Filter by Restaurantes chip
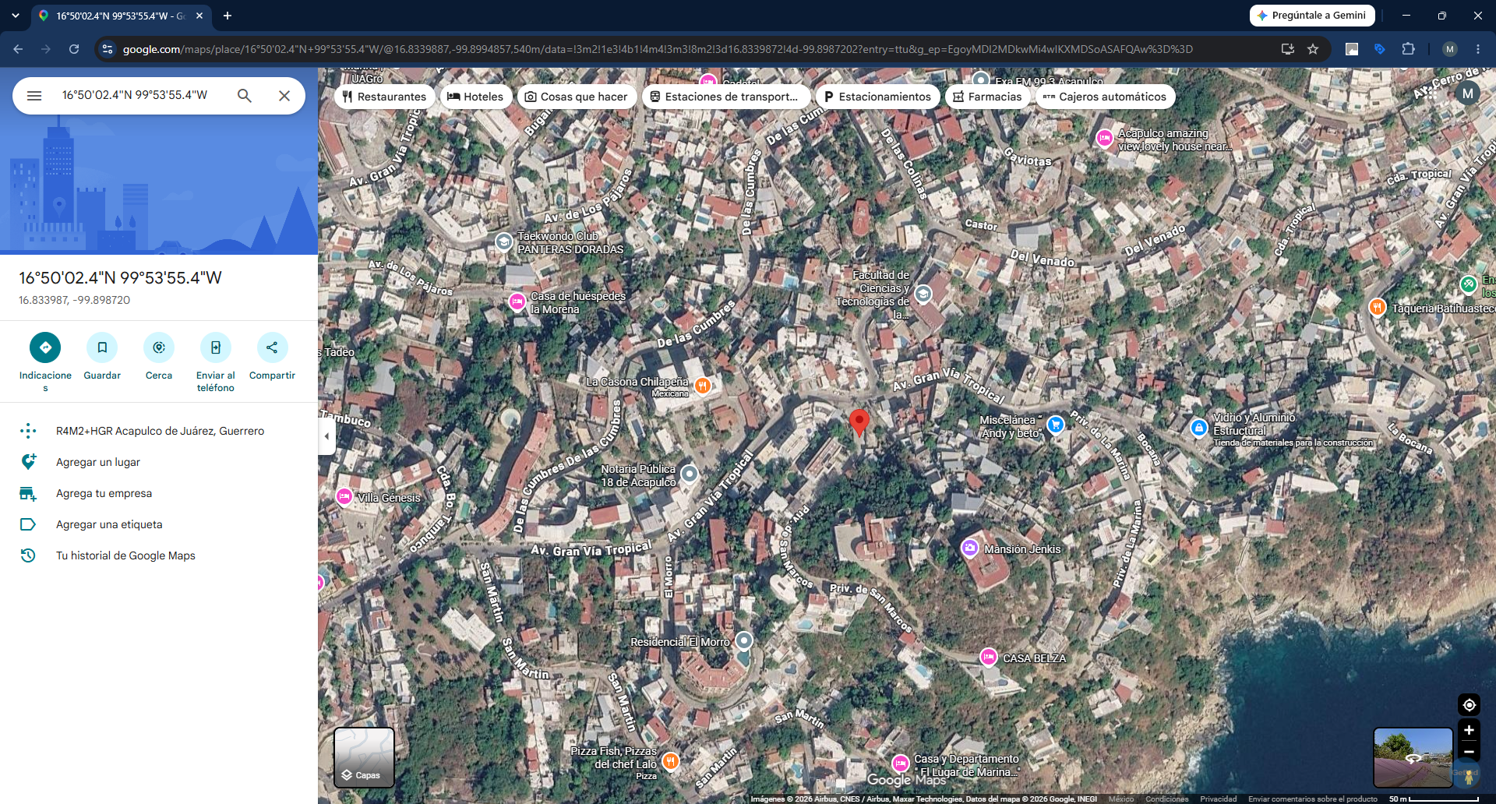 click(385, 97)
